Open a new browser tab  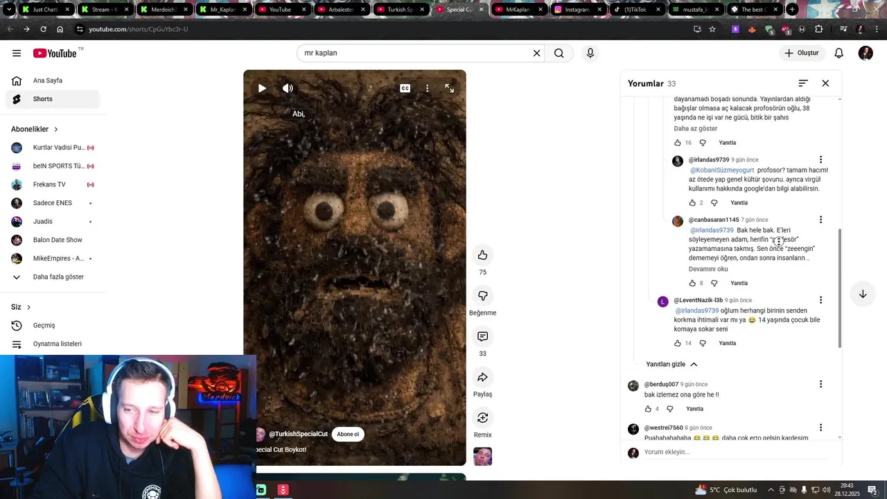pos(792,10)
